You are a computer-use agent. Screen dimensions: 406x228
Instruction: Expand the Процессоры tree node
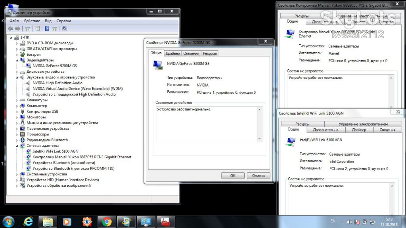pos(17,135)
